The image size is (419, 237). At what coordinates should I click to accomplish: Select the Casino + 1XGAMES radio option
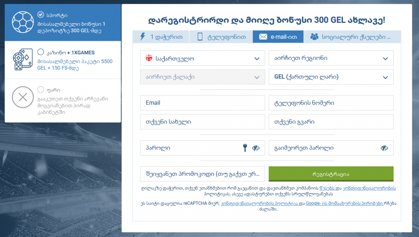coord(41,52)
